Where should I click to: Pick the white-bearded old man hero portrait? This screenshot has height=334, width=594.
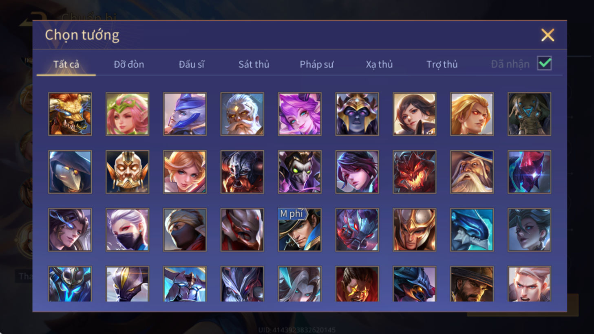[x=242, y=114]
